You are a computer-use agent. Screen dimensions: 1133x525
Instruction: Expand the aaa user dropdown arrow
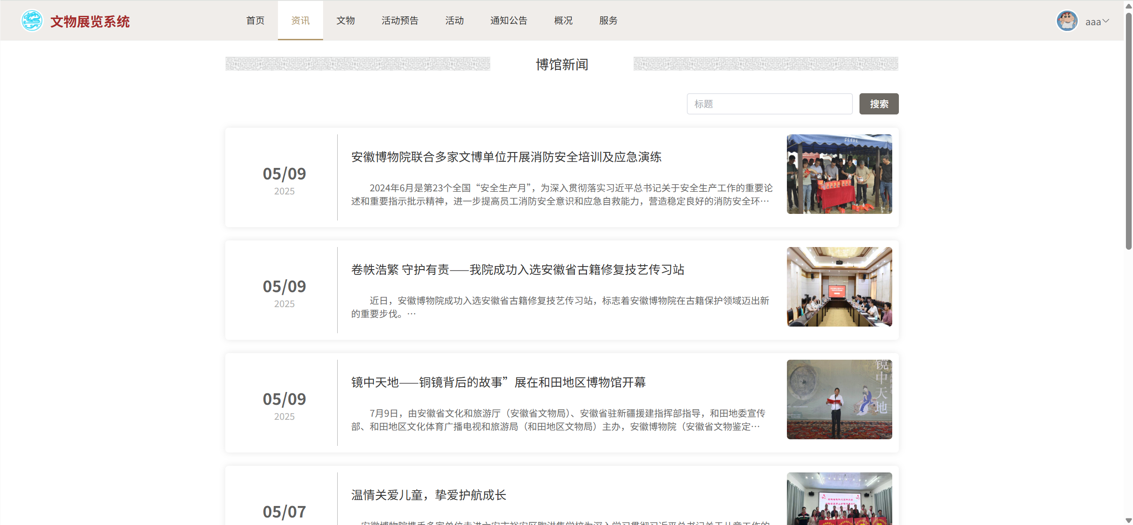point(1106,21)
